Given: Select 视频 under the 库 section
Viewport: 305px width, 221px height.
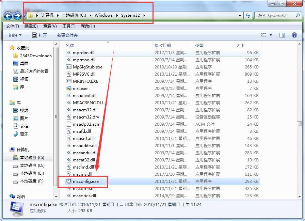Looking at the screenshot, I should (x=24, y=110).
